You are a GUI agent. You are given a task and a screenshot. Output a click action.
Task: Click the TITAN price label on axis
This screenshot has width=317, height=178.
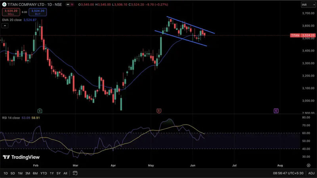(x=295, y=35)
